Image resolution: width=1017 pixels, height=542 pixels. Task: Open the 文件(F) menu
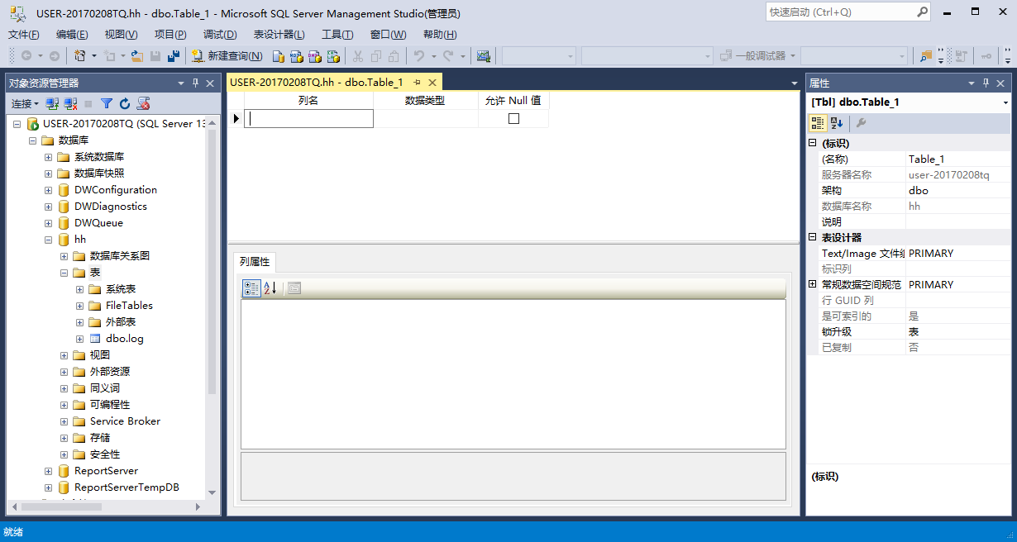[x=24, y=34]
